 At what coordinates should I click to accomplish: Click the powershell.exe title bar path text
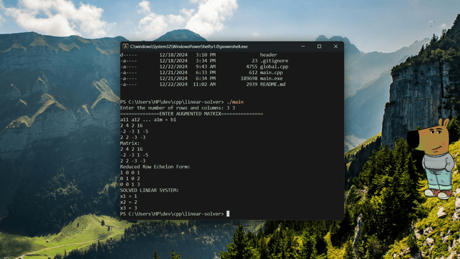click(189, 47)
